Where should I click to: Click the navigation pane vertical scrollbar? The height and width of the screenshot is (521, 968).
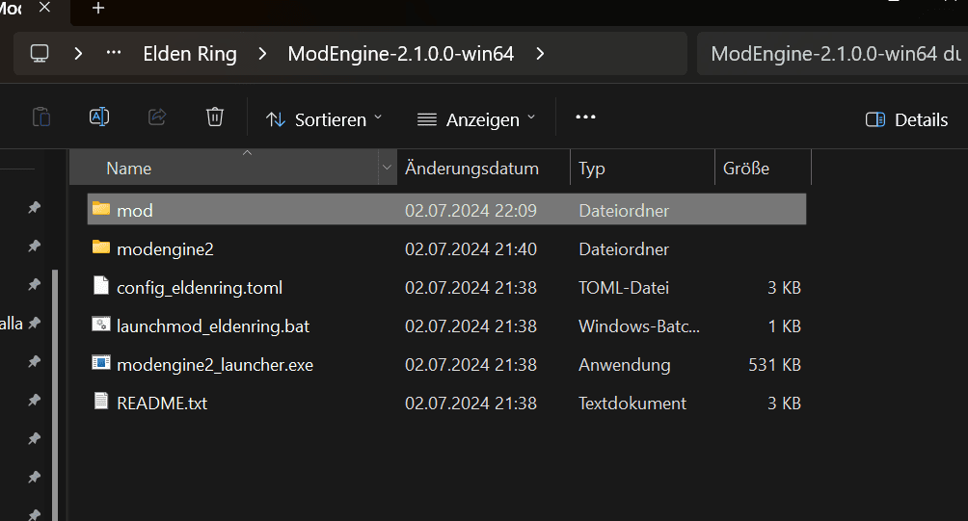(55, 395)
